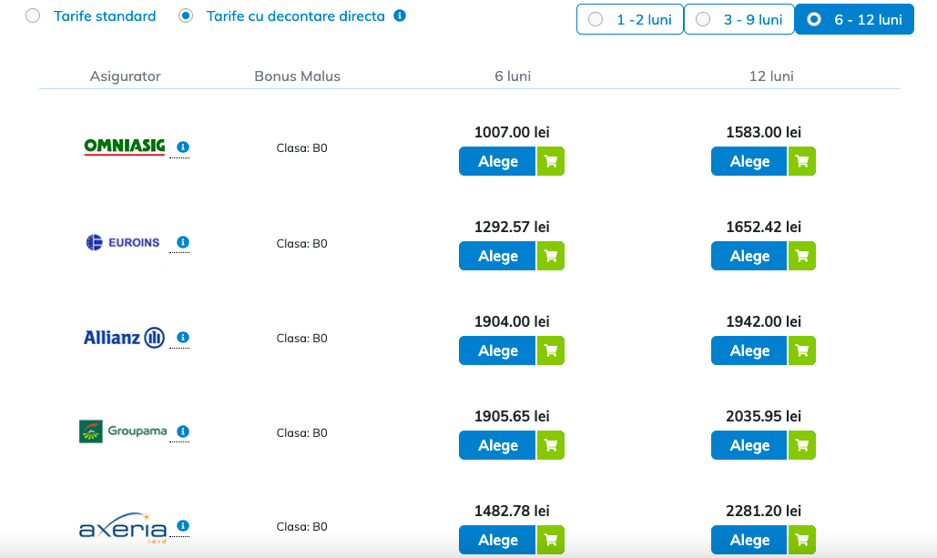The image size is (937, 558).
Task: Switch to the 3 - 9 luni period
Action: pyautogui.click(x=739, y=19)
